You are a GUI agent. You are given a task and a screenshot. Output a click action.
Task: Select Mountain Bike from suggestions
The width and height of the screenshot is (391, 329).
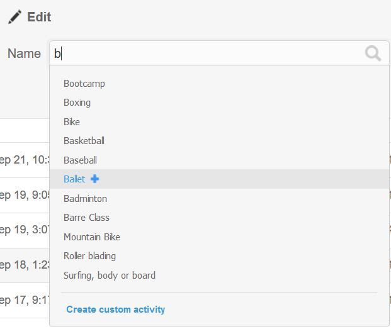pyautogui.click(x=91, y=237)
